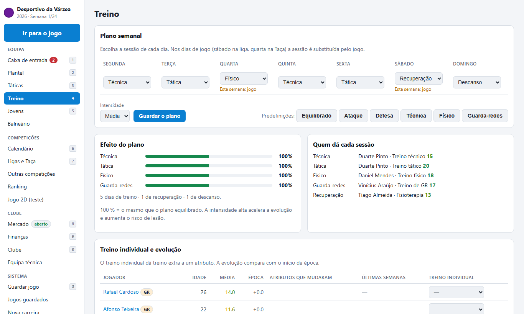
Task: Open Afonso Teixeira player link
Action: 121,309
